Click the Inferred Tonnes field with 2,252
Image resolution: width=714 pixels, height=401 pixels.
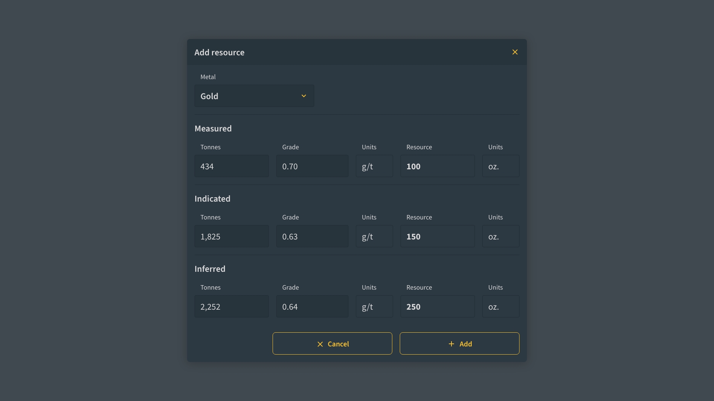(x=231, y=306)
